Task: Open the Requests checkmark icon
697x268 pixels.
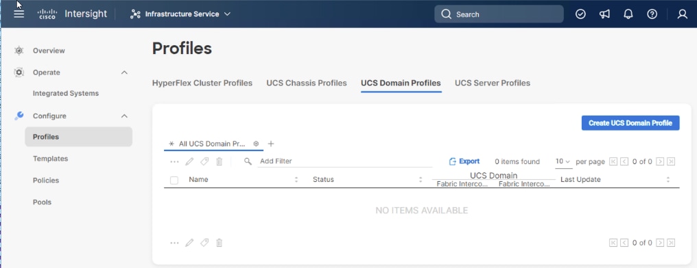Action: [580, 14]
